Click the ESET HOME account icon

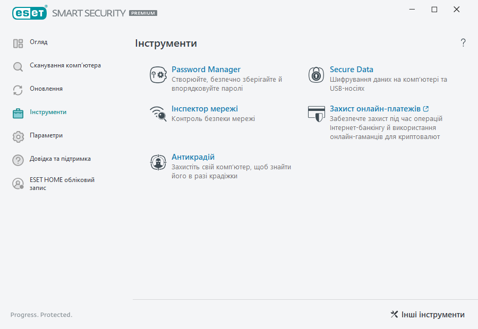[x=18, y=183]
